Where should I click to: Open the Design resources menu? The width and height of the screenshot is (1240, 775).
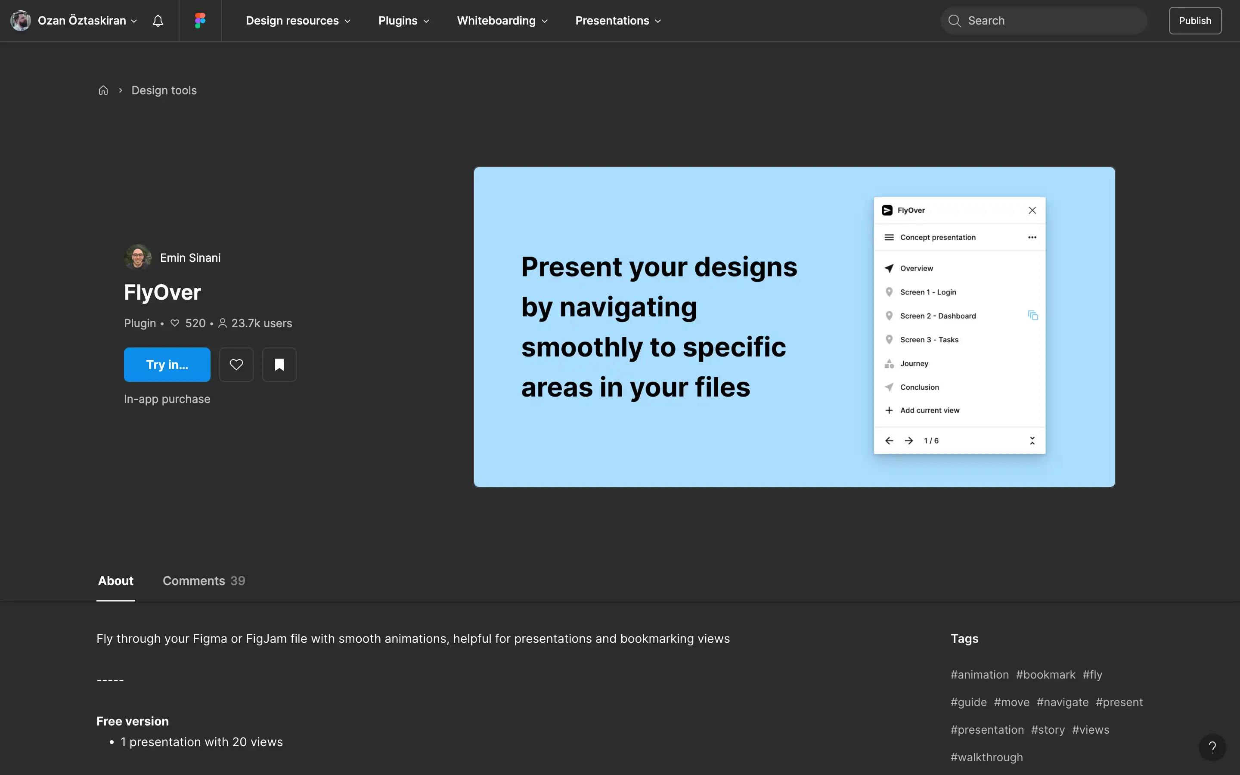pyautogui.click(x=298, y=21)
